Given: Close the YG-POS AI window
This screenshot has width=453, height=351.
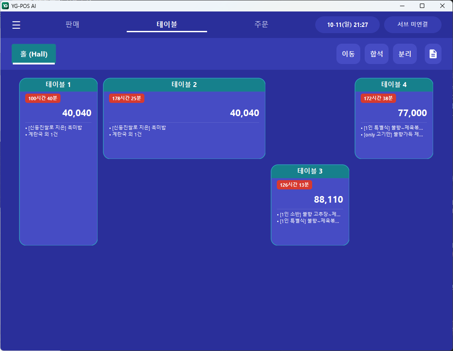Looking at the screenshot, I should [x=442, y=6].
